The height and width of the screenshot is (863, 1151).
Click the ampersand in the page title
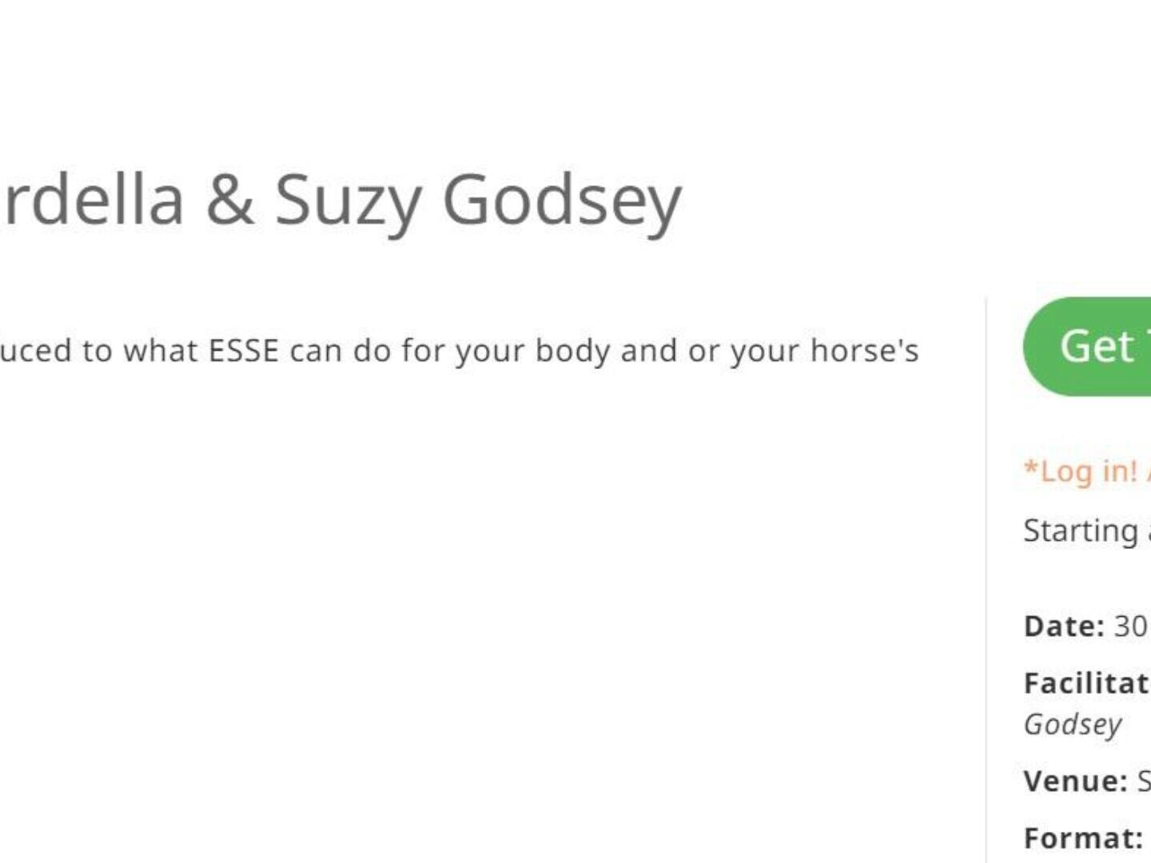[229, 199]
